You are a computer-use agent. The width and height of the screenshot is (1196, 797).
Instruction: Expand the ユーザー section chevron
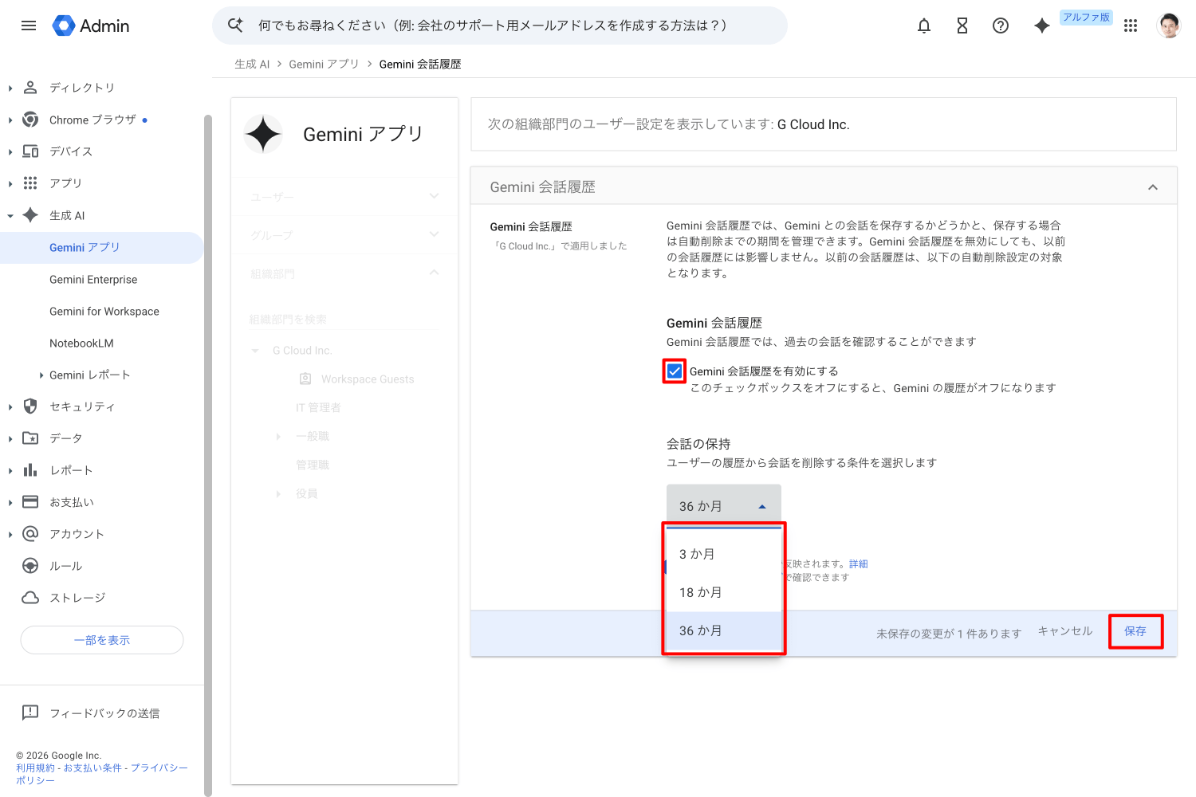tap(434, 196)
